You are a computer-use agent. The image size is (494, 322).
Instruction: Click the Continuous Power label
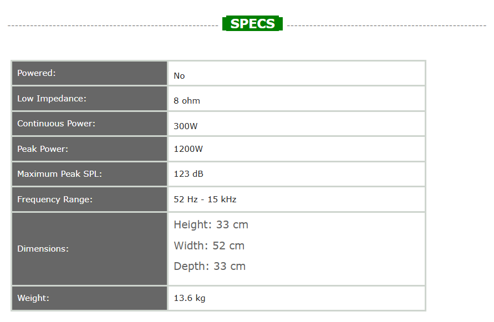point(56,124)
